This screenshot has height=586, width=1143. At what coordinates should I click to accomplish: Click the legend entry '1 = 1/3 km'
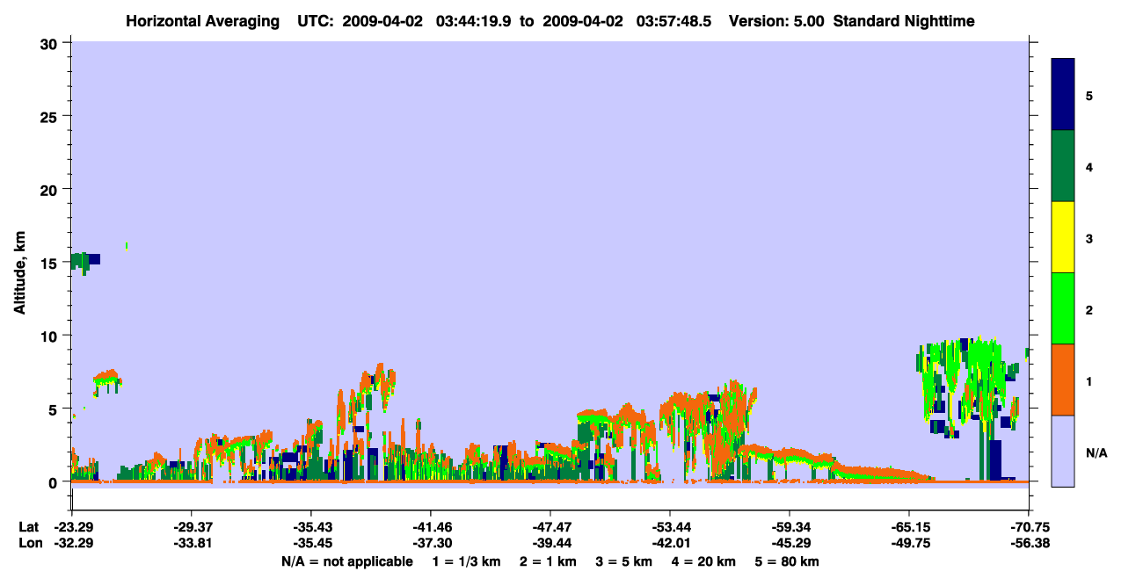465,561
